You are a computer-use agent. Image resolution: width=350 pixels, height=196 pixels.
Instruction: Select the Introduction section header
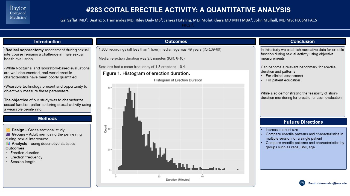tap(48, 42)
